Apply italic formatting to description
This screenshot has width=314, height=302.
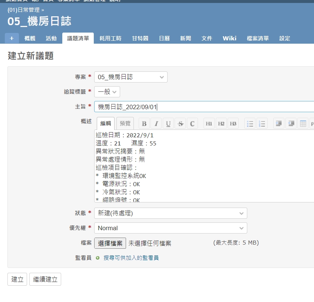tap(156, 124)
